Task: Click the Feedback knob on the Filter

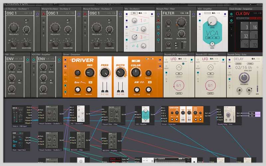Action: click(168, 35)
